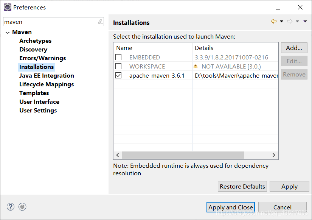Click Apply and Close button

pos(231,207)
